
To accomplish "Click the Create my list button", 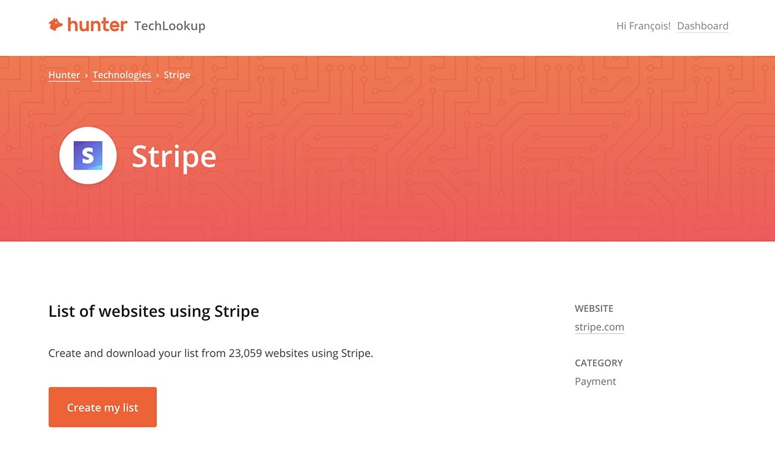I will [x=103, y=407].
